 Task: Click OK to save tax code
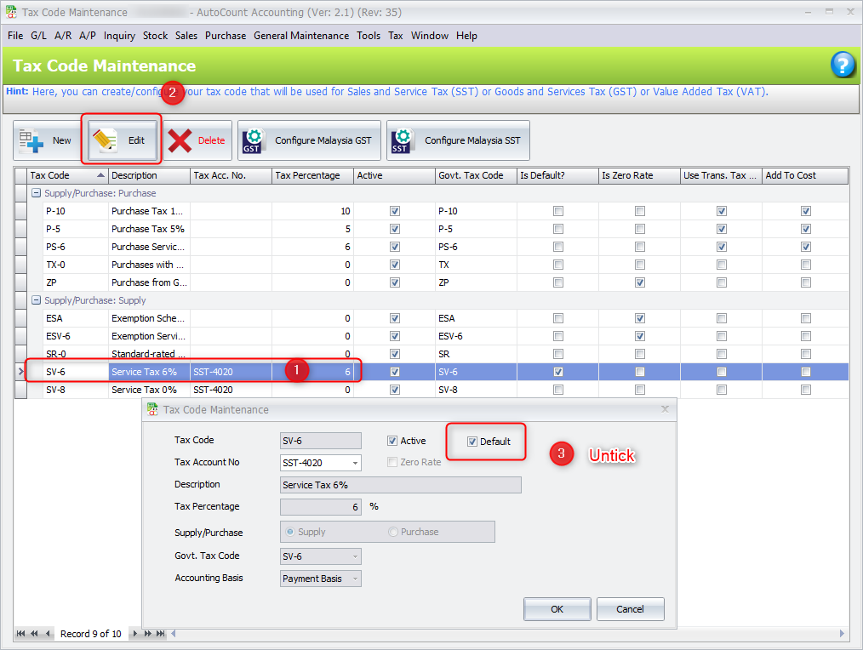coord(557,609)
